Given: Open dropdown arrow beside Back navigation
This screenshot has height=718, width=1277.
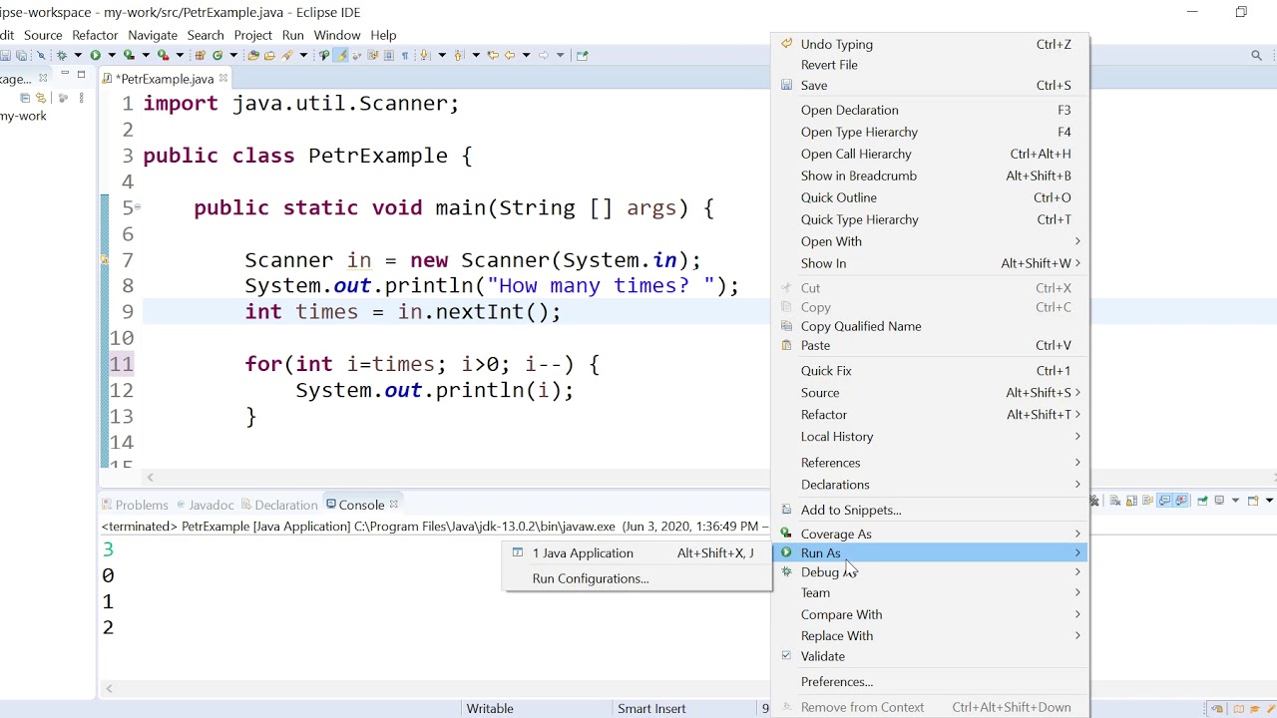Looking at the screenshot, I should pos(526,56).
